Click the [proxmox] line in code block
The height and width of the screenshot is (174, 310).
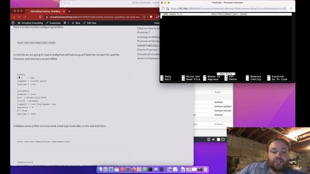23,91
